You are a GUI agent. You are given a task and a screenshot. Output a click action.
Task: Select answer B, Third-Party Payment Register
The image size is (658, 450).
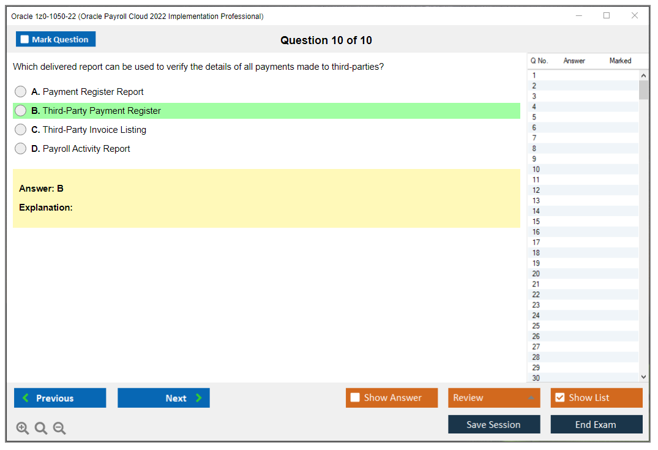(20, 110)
